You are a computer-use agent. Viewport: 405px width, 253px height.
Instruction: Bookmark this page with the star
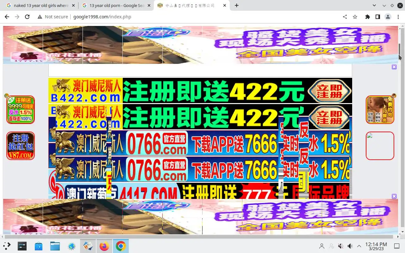click(x=355, y=17)
